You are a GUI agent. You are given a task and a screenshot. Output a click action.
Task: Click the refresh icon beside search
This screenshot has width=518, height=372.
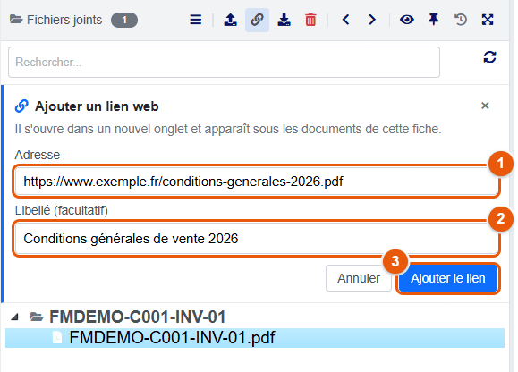pos(489,57)
